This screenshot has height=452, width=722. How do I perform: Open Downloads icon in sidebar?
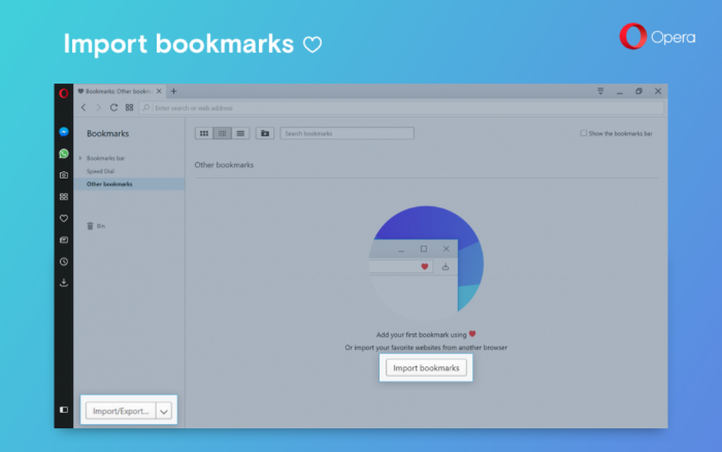click(x=64, y=282)
